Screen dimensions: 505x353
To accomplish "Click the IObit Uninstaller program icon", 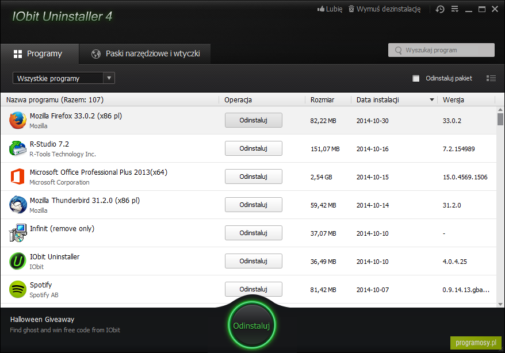I will tap(18, 261).
